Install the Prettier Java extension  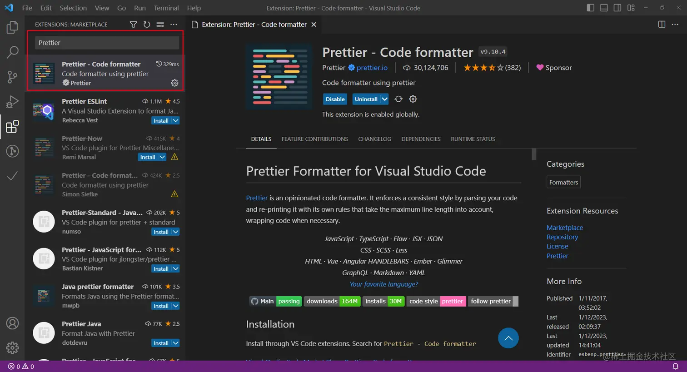[161, 343]
